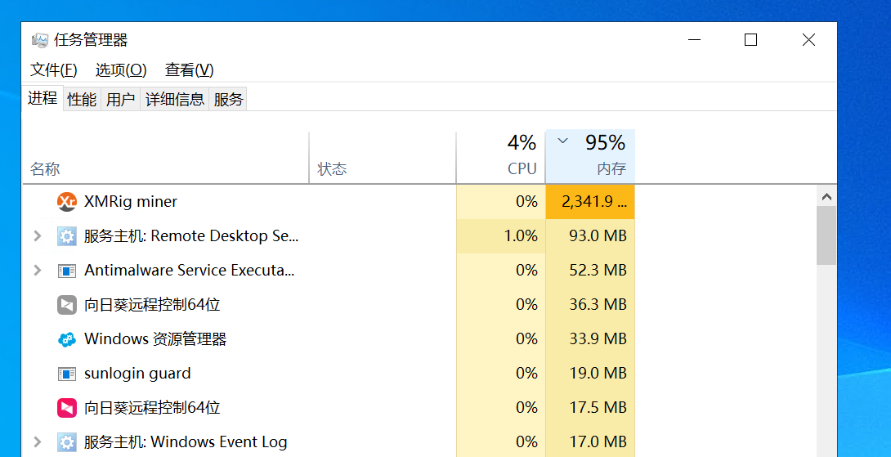Click the Windows 资源管理器 process icon

[67, 339]
